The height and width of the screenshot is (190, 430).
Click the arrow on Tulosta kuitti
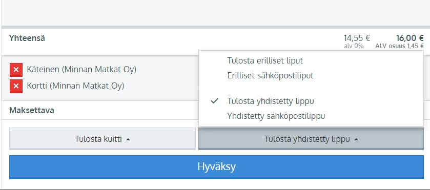pos(128,139)
